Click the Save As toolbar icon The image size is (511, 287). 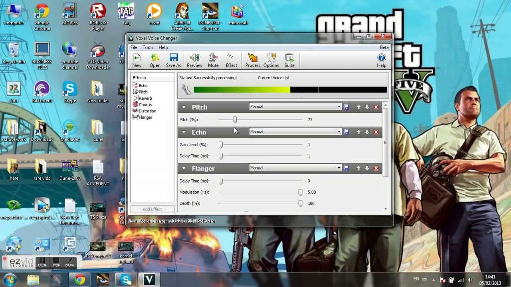click(x=173, y=60)
